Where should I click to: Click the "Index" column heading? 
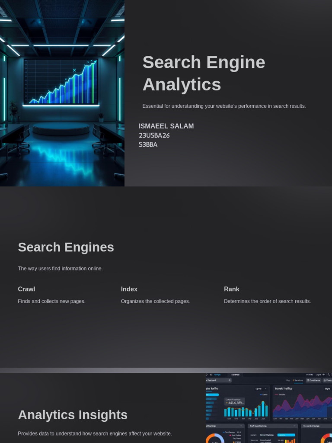(x=129, y=289)
